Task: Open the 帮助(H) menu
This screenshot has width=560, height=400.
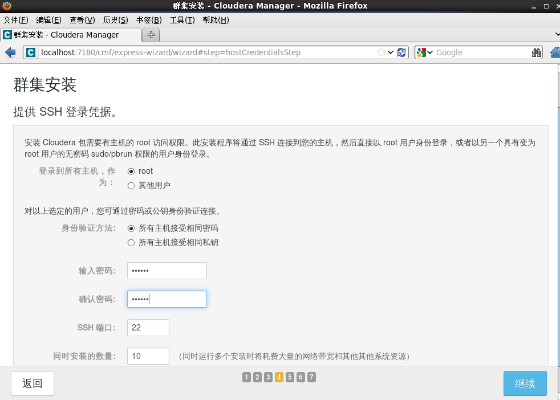Action: click(x=216, y=20)
